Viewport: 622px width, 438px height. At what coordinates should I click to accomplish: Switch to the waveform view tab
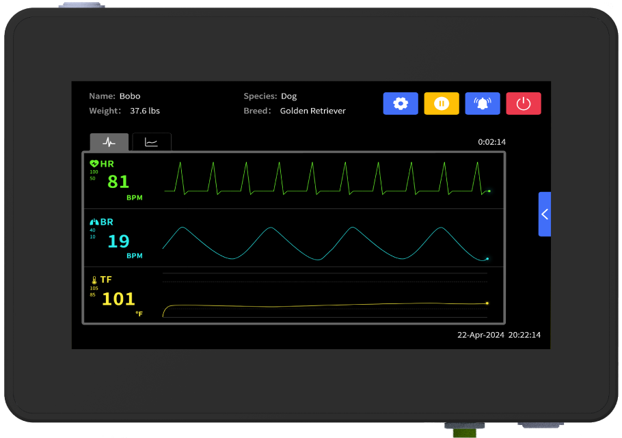(109, 142)
